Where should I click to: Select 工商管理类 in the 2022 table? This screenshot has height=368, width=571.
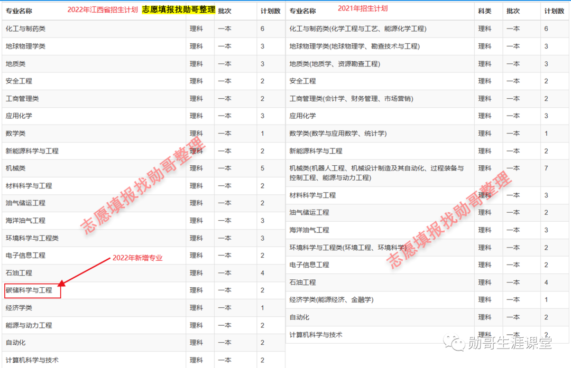(x=22, y=99)
